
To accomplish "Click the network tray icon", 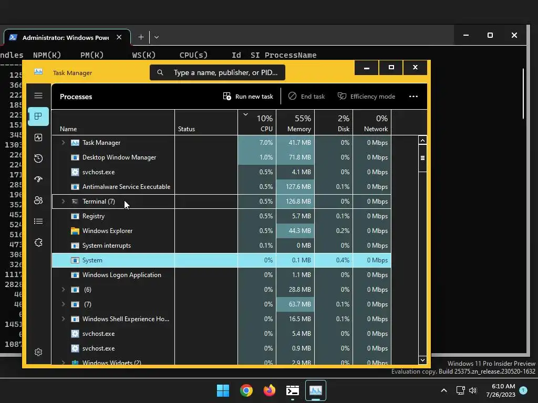I will point(460,390).
